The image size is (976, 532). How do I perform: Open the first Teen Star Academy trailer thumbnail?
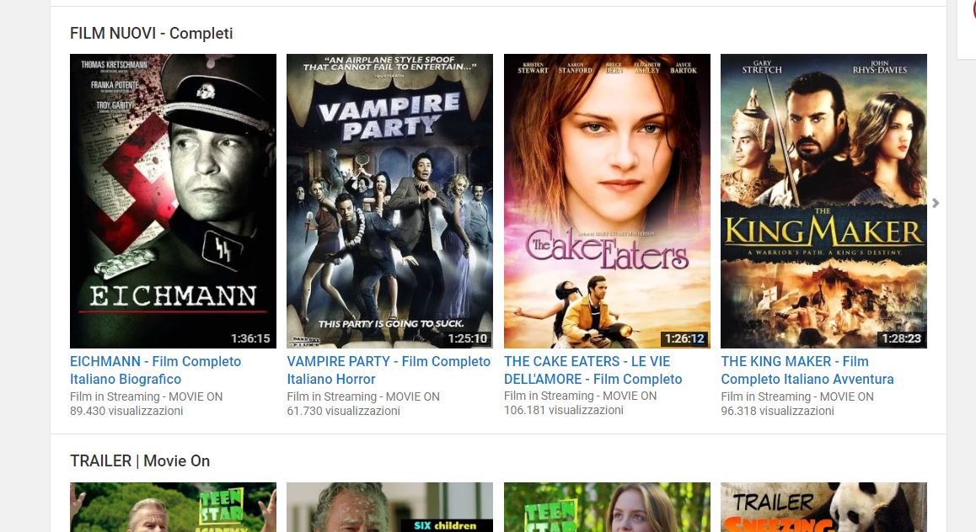click(173, 507)
